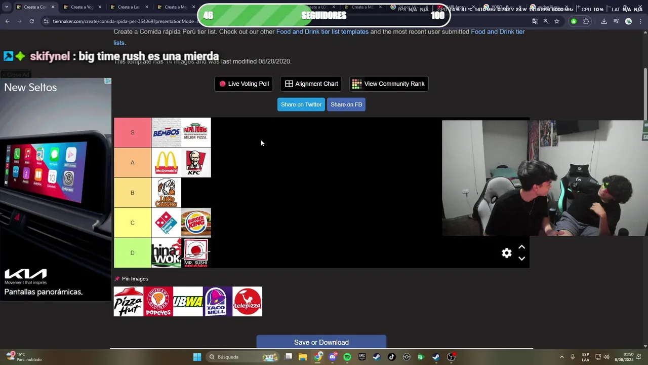
Task: Select the Subway image from the pool
Action: (x=188, y=302)
